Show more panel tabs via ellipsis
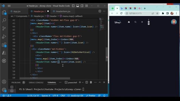 click(x=60, y=82)
